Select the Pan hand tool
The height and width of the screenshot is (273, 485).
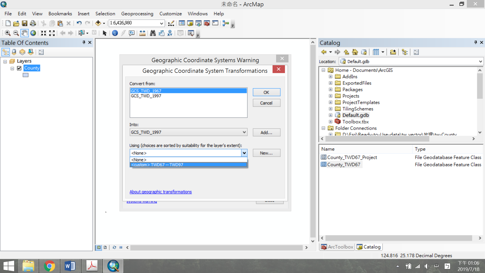25,33
